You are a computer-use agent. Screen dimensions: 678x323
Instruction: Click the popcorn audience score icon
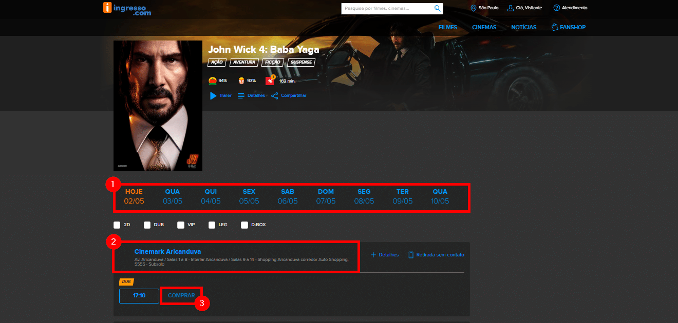pos(241,80)
